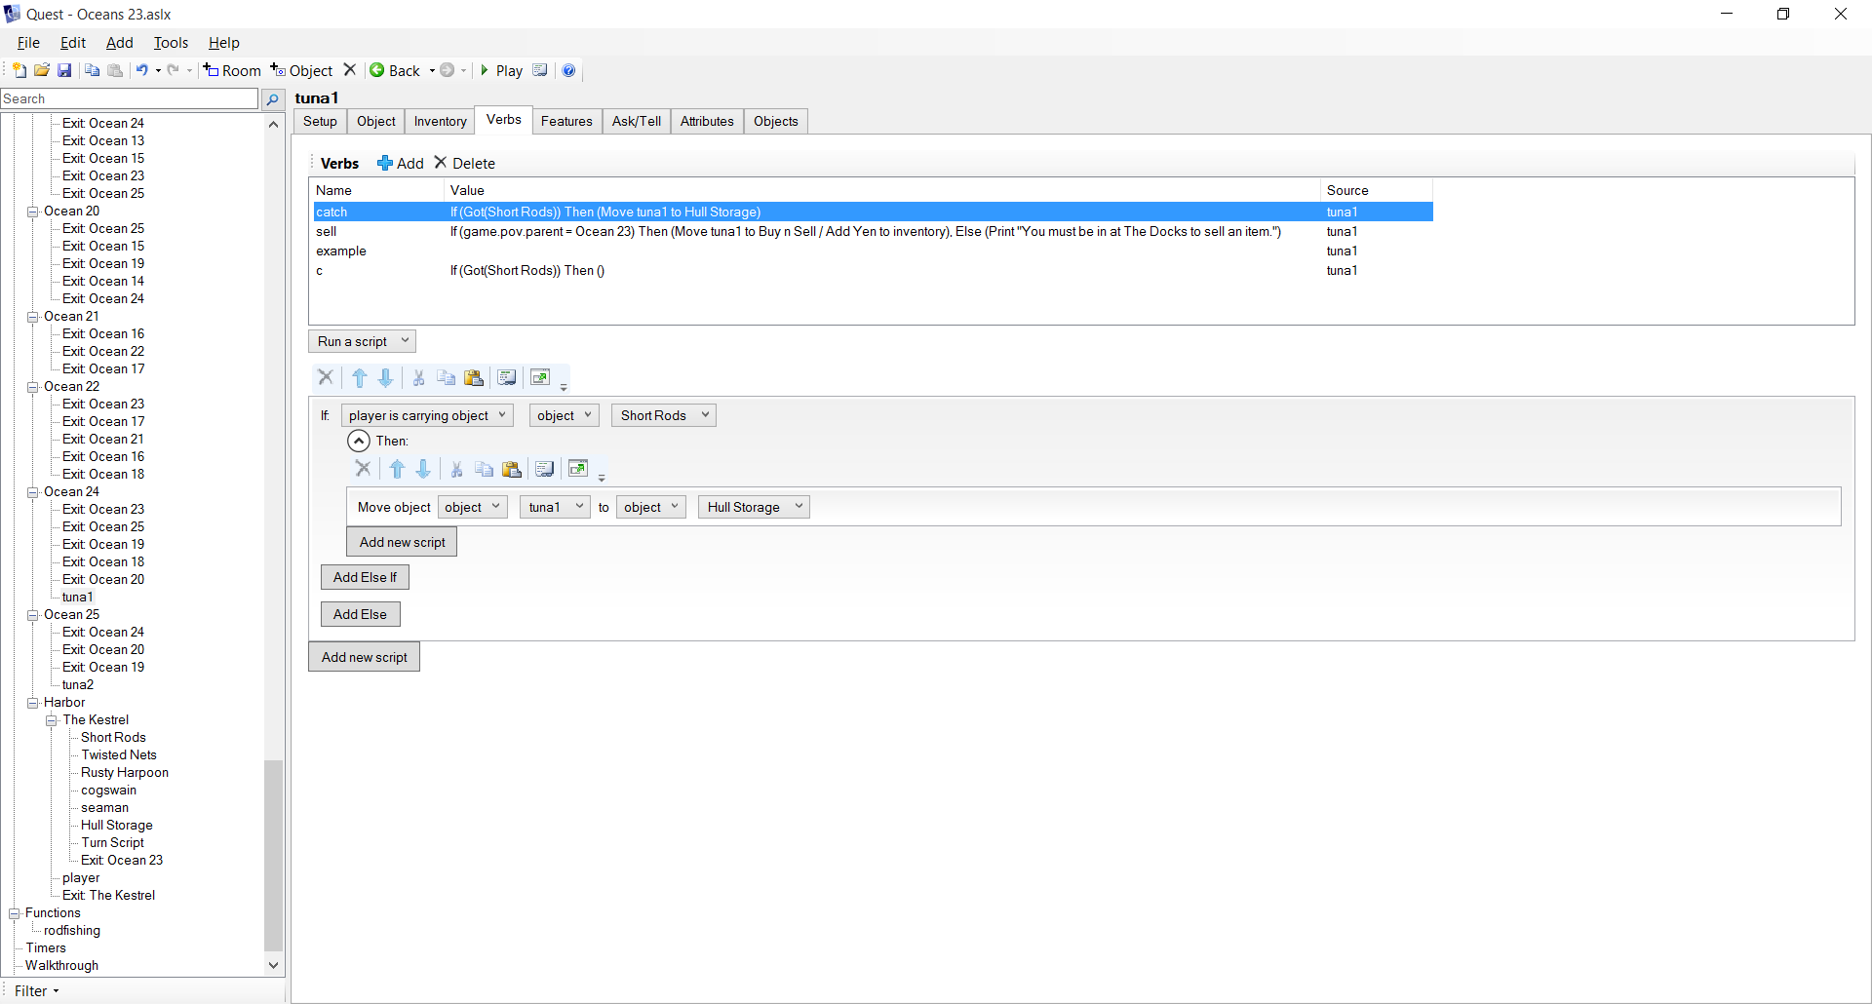The width and height of the screenshot is (1872, 1004).
Task: Collapse the Harbor tree node
Action: tap(32, 703)
